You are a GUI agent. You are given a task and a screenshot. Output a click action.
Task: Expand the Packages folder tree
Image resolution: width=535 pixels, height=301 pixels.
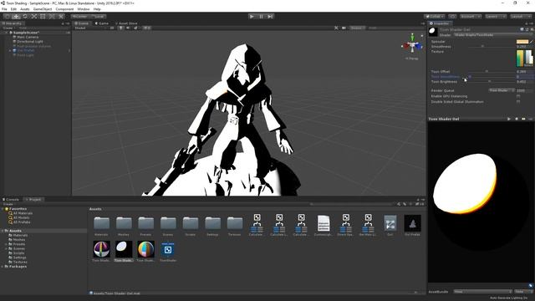click(x=3, y=266)
